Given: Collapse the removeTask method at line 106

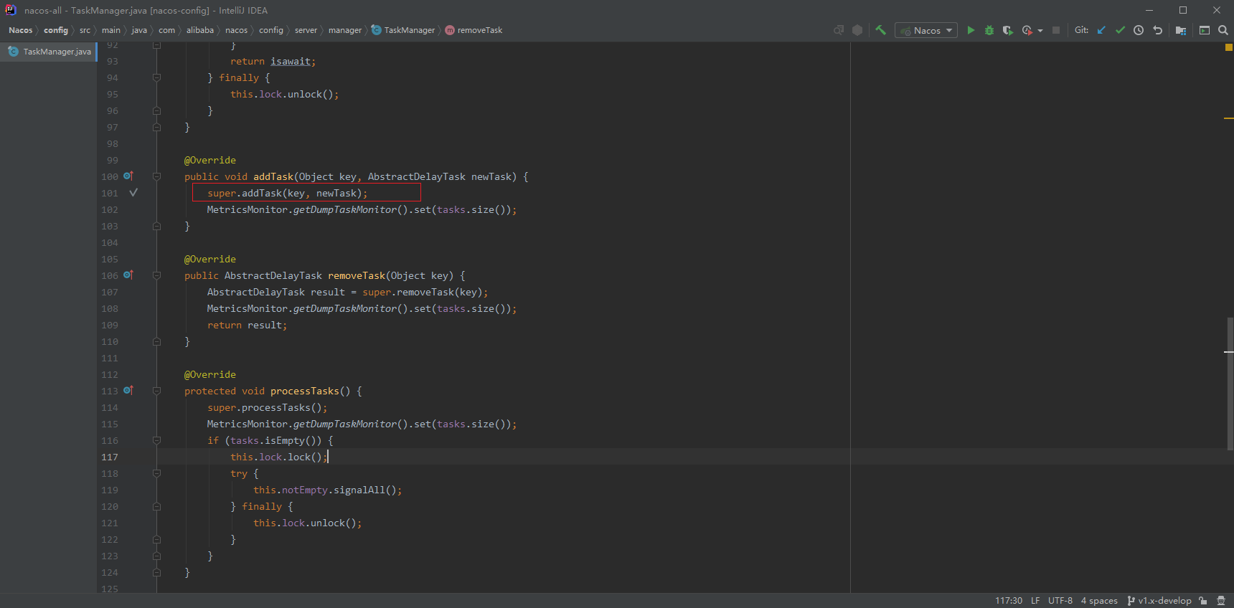Looking at the screenshot, I should tap(156, 275).
